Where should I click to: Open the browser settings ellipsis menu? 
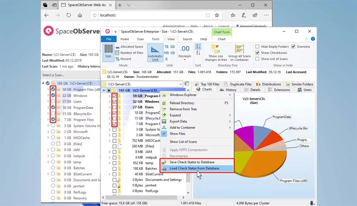(266, 15)
